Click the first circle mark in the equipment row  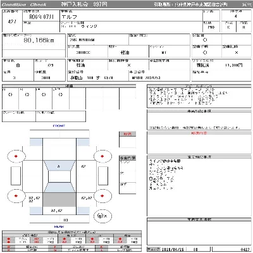pos(10,95)
